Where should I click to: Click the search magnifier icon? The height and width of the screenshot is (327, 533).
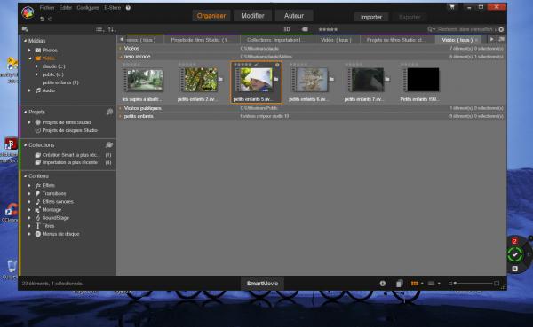tap(430, 29)
